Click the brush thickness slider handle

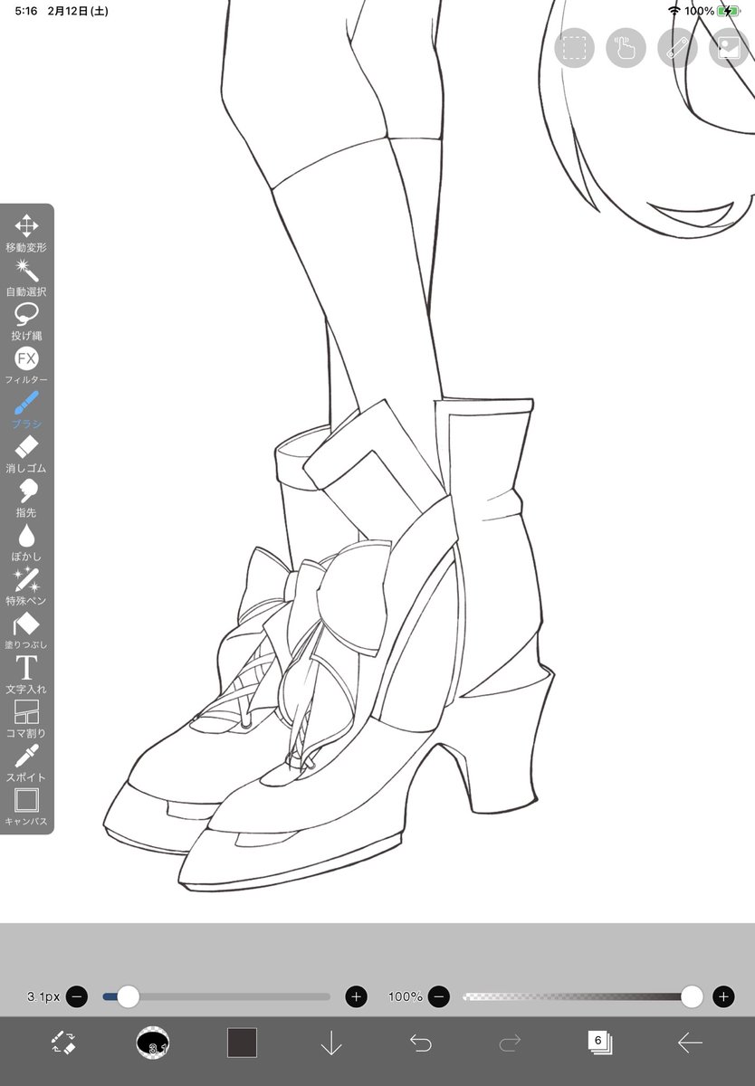click(129, 996)
